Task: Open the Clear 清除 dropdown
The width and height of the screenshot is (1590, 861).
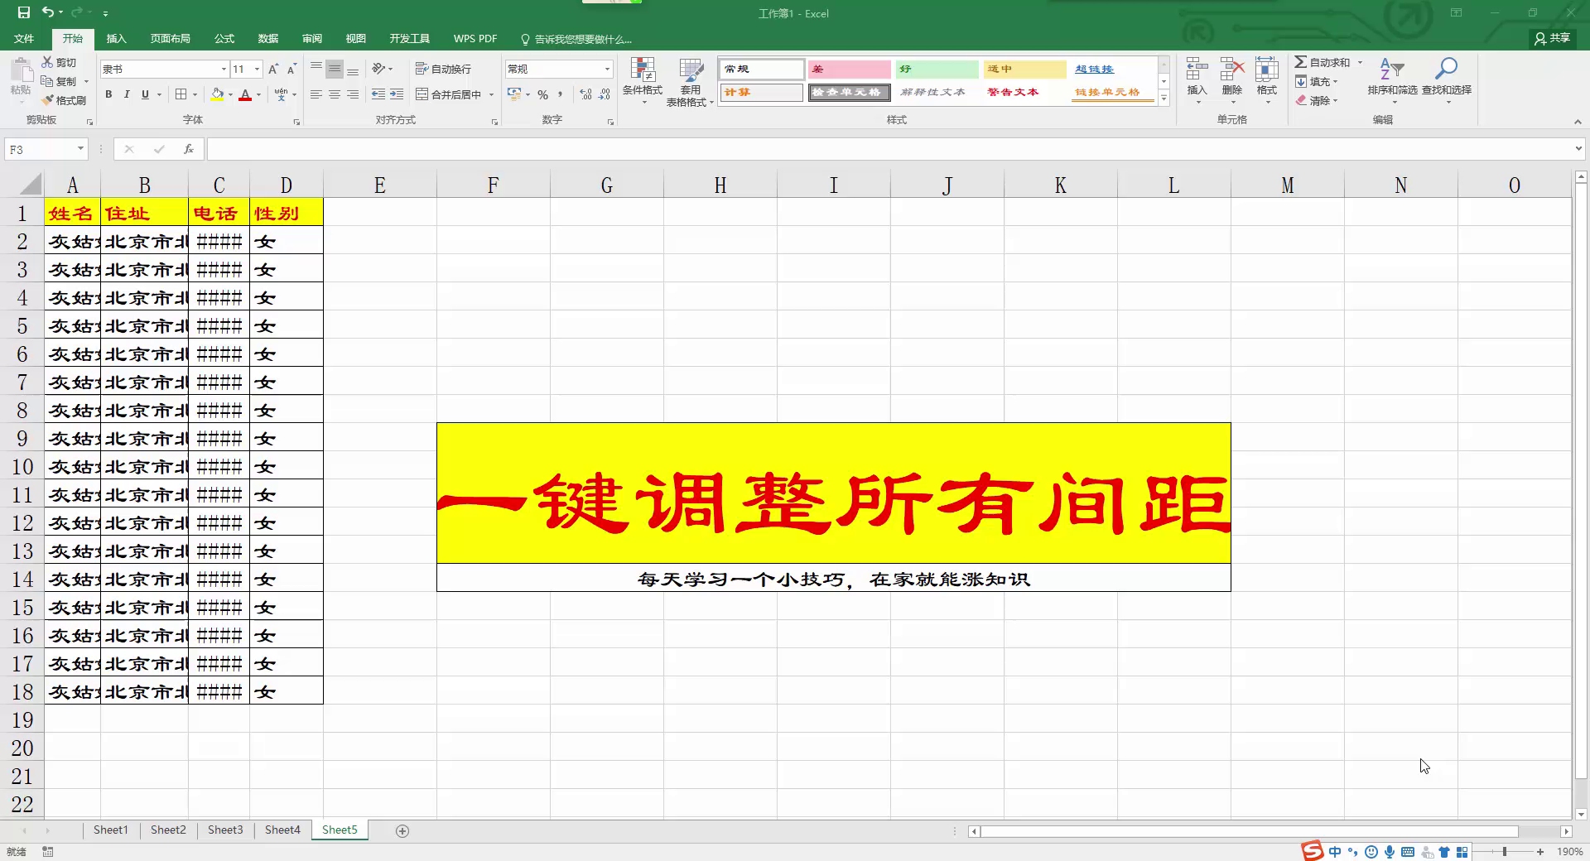Action: click(1317, 100)
